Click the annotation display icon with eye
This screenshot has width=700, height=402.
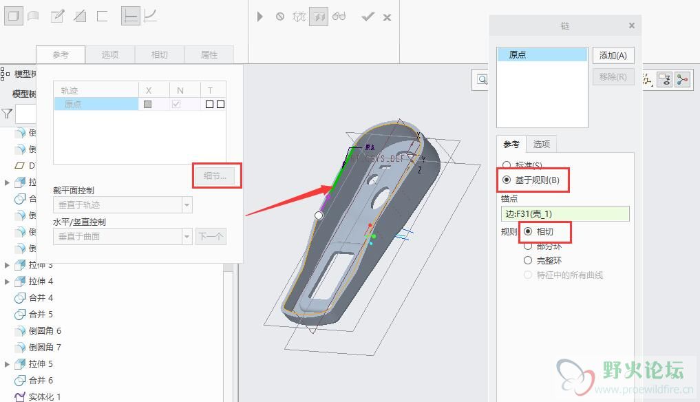(665, 80)
